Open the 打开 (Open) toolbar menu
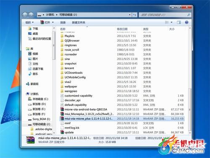Image resolution: width=210 pixels, height=158 pixels. tap(47, 22)
